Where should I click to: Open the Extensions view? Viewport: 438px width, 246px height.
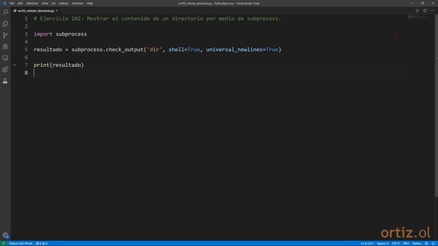pos(5,70)
